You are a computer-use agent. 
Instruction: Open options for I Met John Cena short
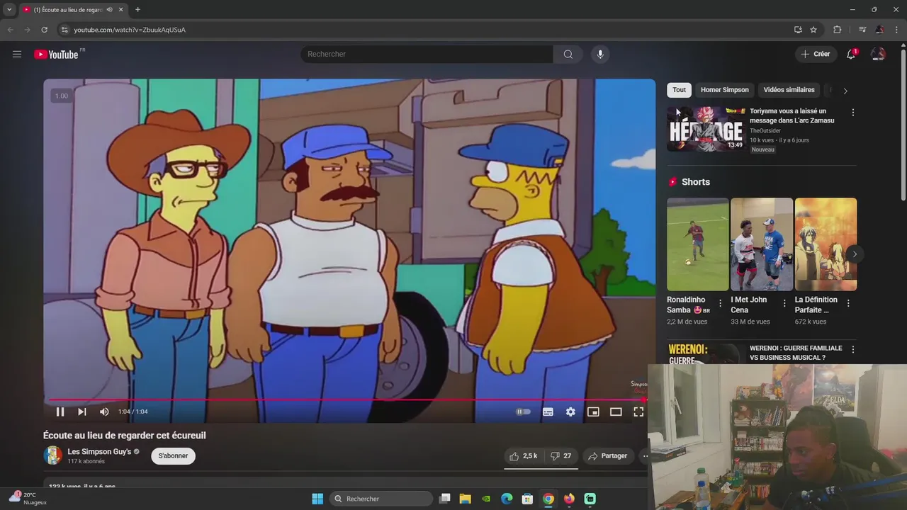click(x=784, y=303)
